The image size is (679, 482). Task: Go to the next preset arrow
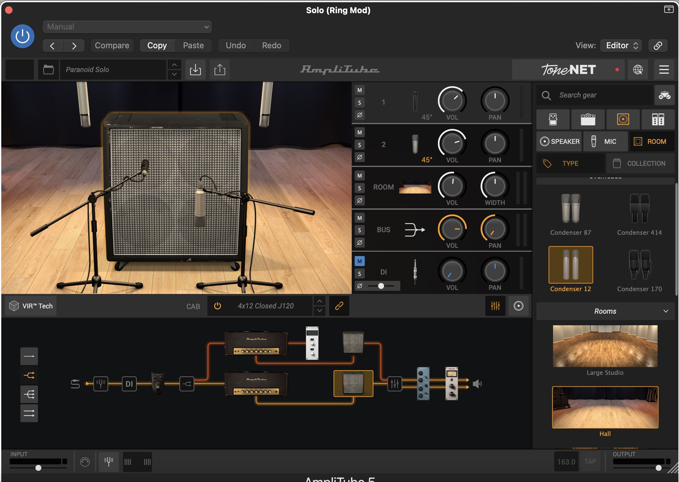pos(74,46)
